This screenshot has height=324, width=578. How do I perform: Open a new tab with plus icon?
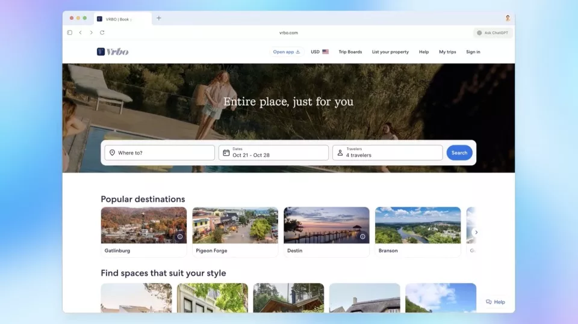[x=159, y=18]
